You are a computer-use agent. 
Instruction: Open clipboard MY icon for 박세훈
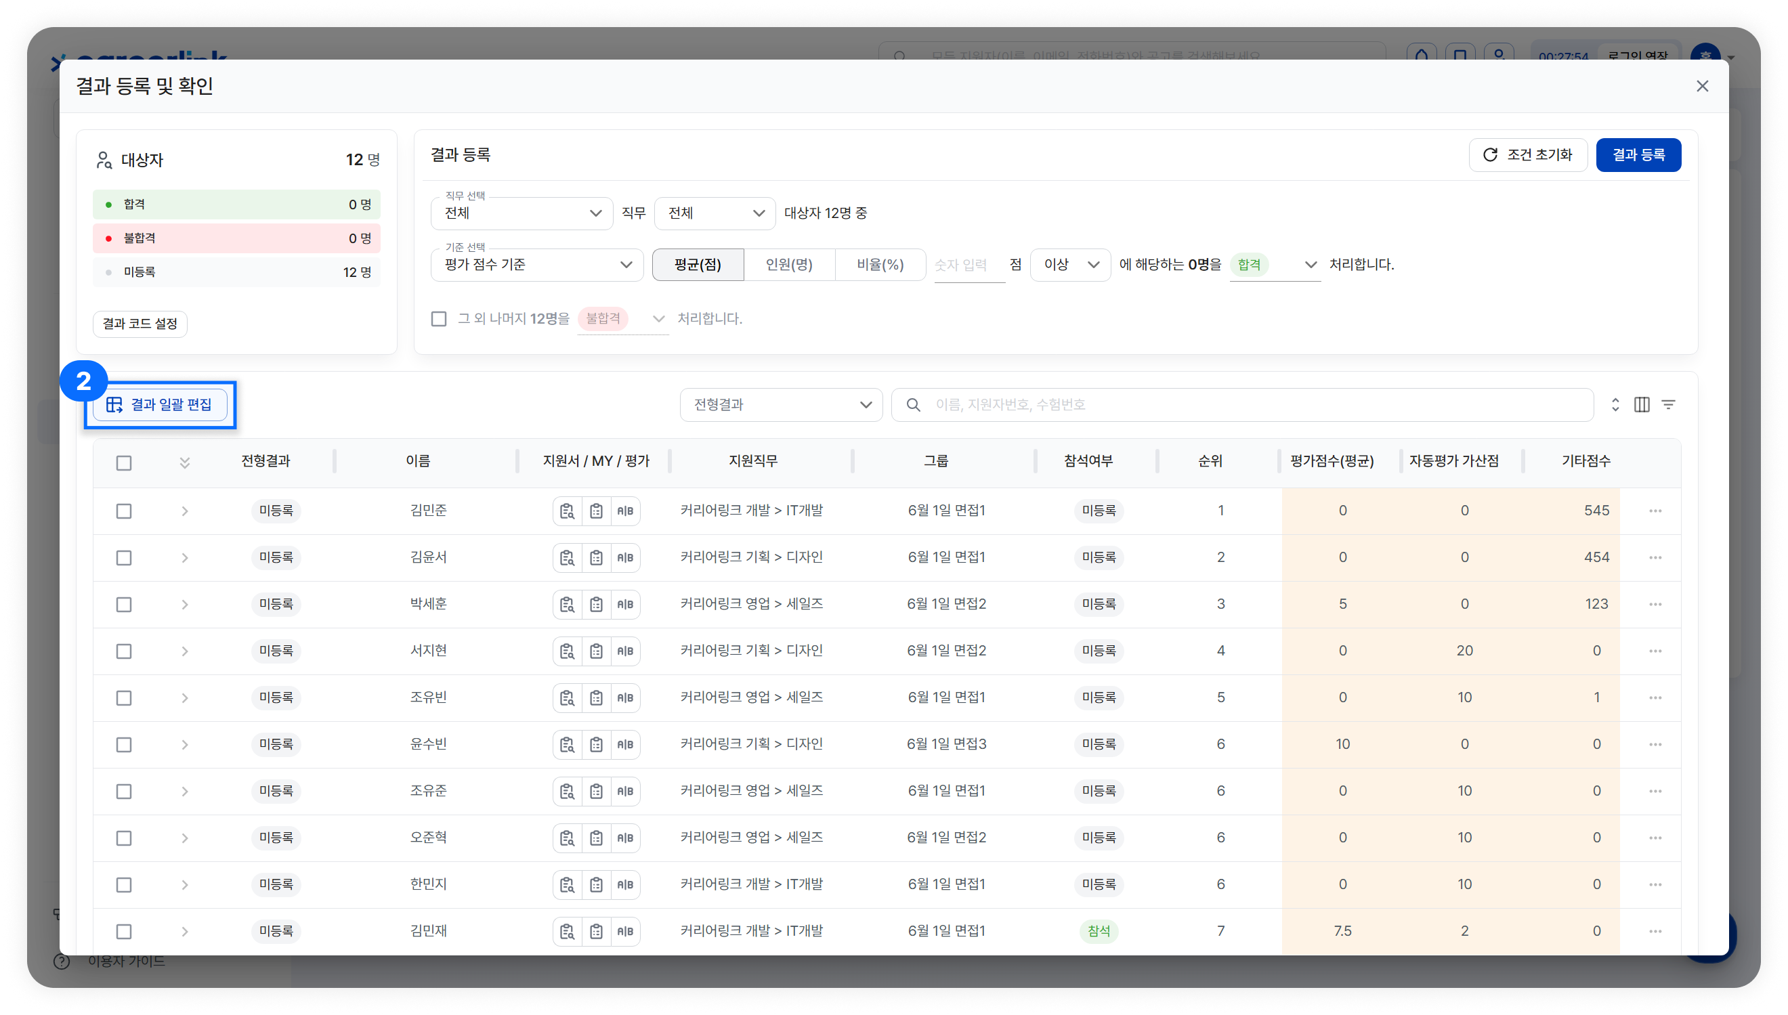coord(596,605)
